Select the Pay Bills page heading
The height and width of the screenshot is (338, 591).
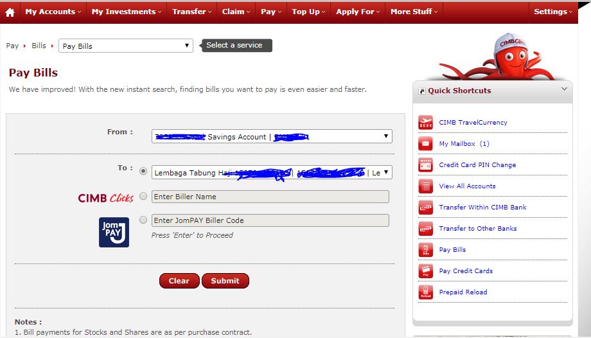tap(33, 73)
